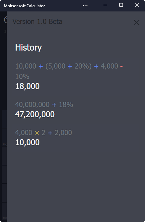
Task: Click the 4,000 × 2 + 2,000 expression
Action: click(x=44, y=133)
